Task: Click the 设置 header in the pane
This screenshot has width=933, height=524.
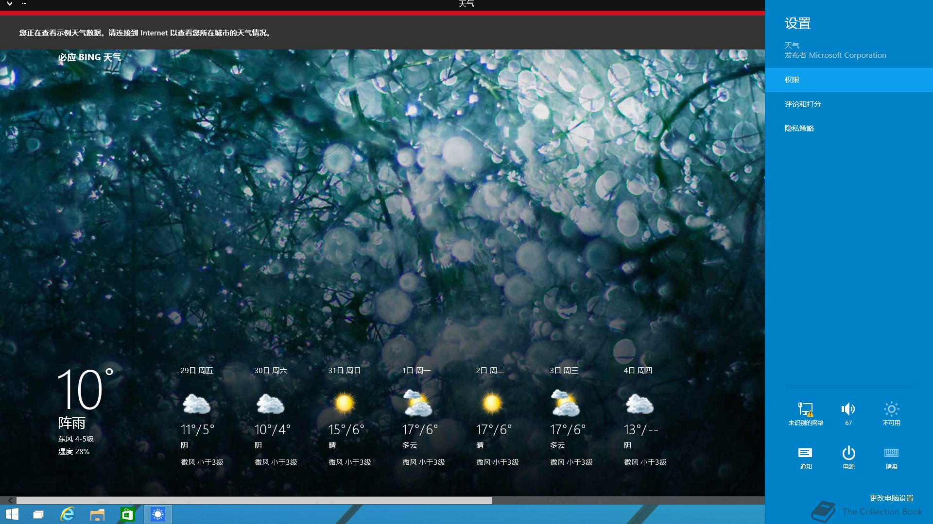Action: pyautogui.click(x=797, y=23)
